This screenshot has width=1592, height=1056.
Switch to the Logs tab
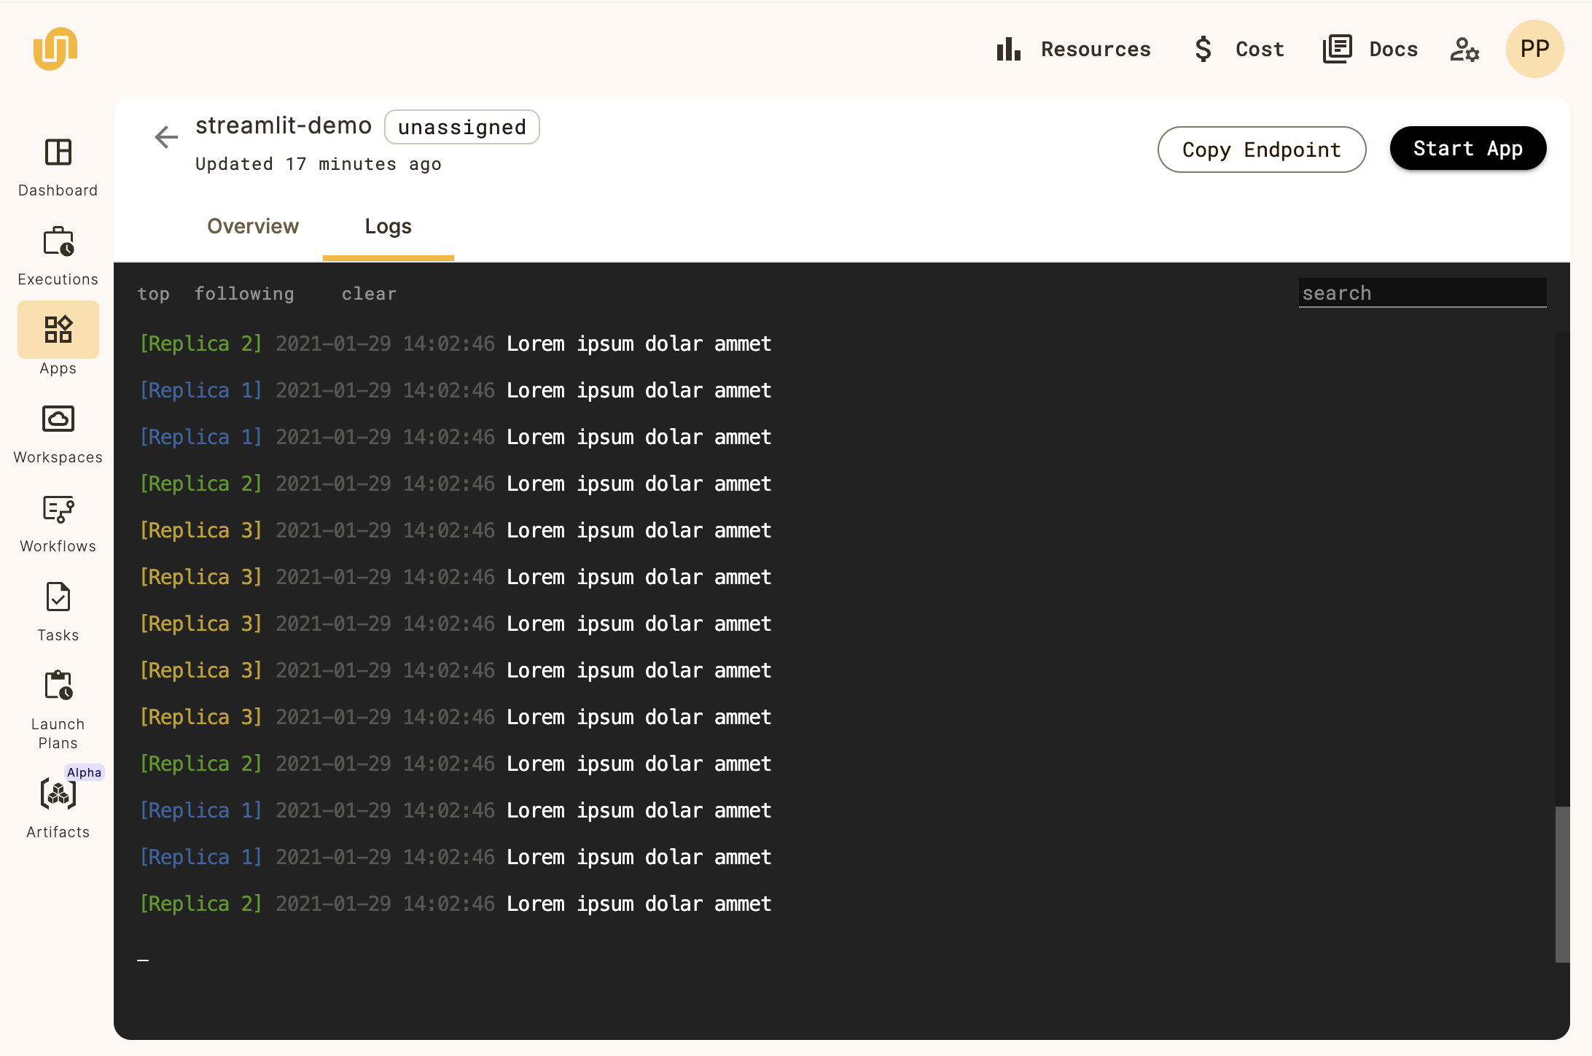point(387,226)
